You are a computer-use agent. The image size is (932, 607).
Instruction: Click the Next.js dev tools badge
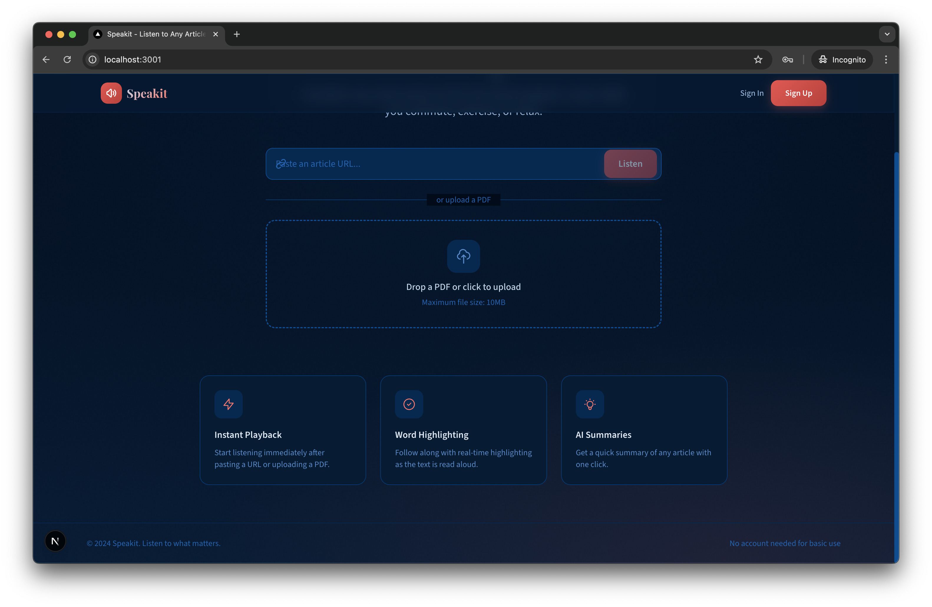(x=55, y=541)
